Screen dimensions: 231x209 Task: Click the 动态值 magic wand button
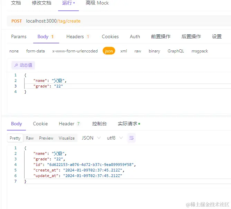point(23,65)
